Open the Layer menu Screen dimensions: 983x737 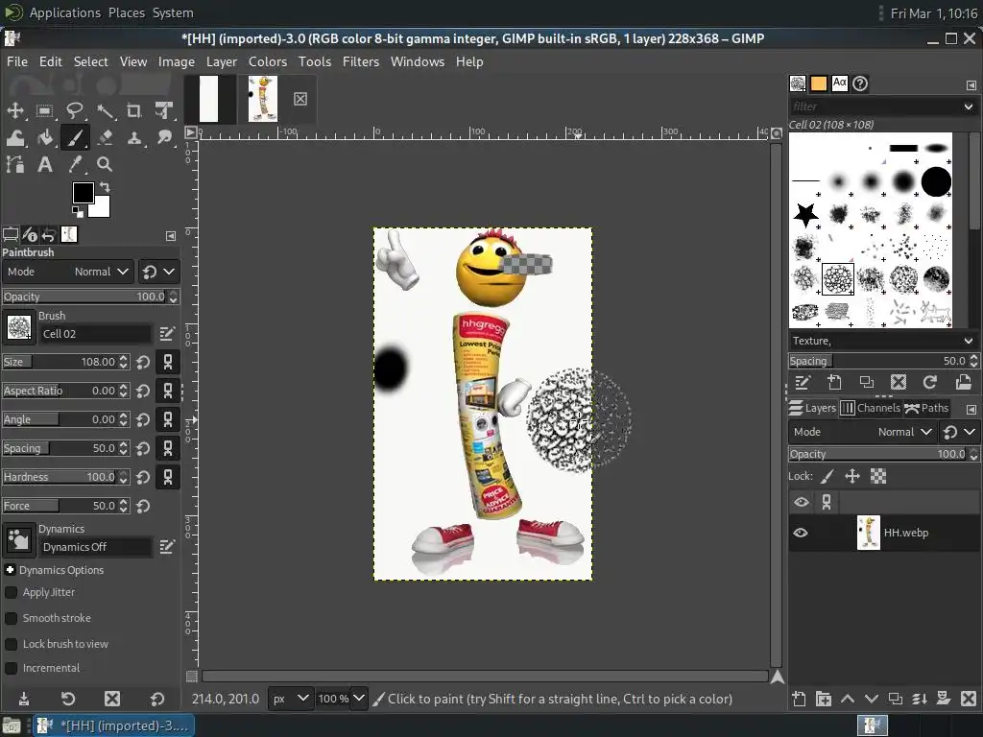222,61
